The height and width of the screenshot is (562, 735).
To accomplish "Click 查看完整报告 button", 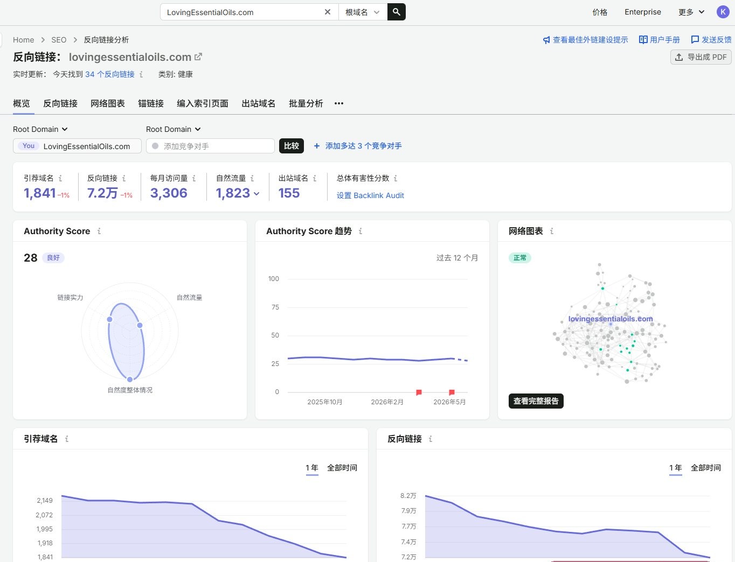I will click(536, 401).
